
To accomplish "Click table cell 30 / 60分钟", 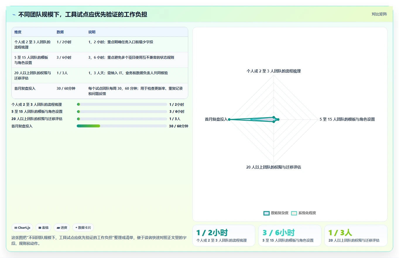I will 66,88.
